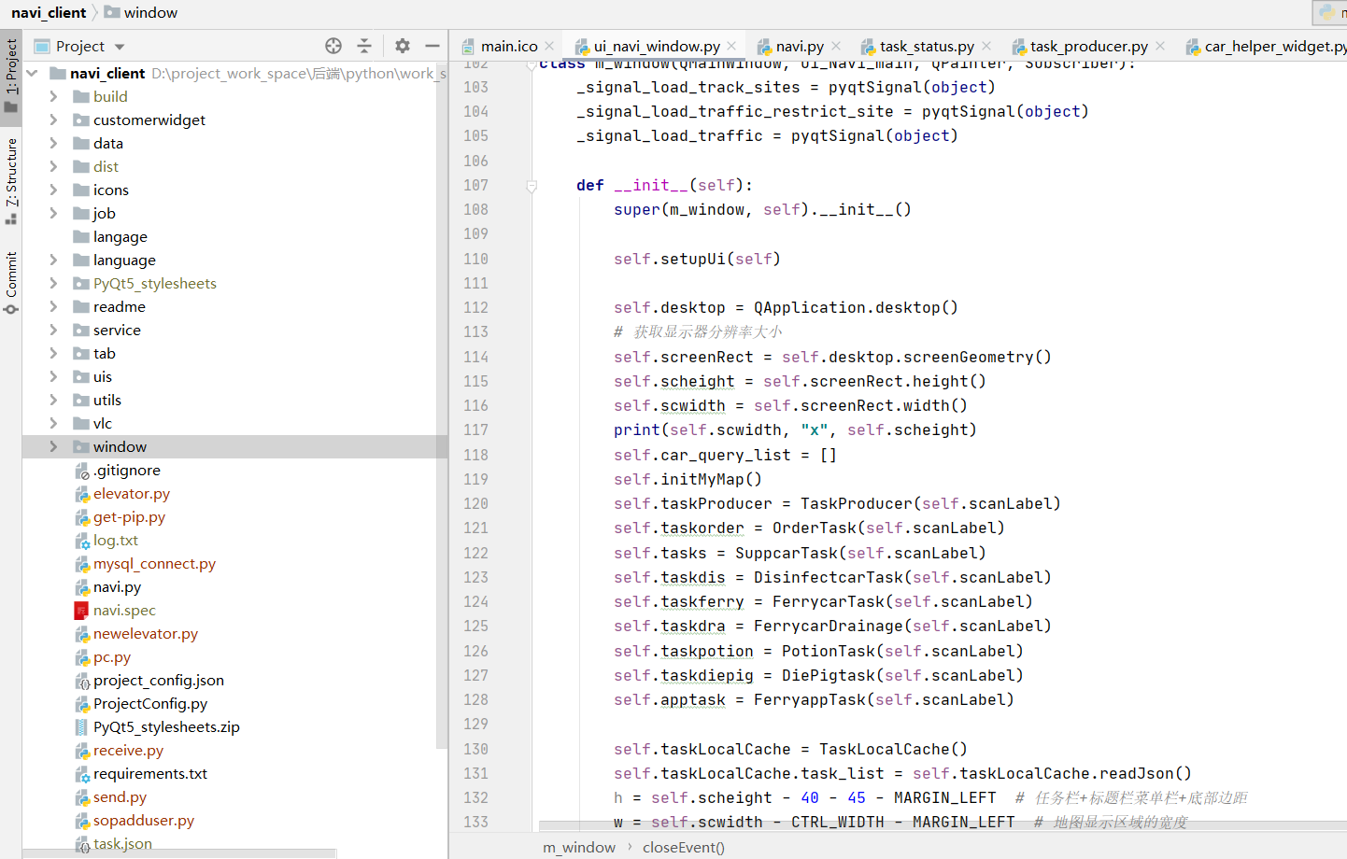Click window folder in navigation breadcrumb

[x=141, y=12]
